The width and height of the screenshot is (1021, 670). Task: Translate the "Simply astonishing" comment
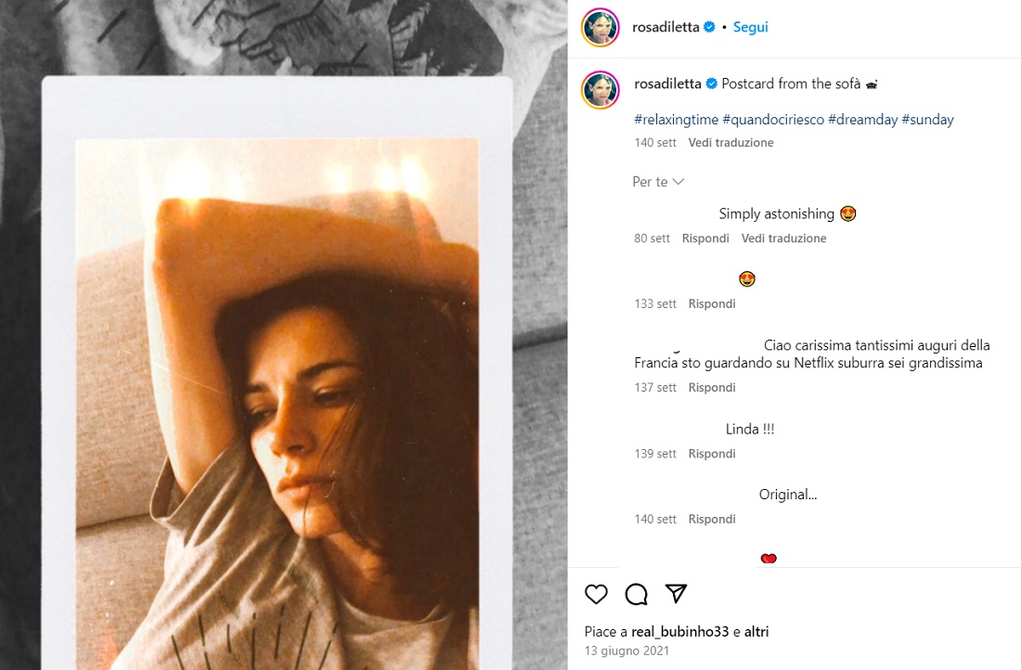[x=783, y=238]
